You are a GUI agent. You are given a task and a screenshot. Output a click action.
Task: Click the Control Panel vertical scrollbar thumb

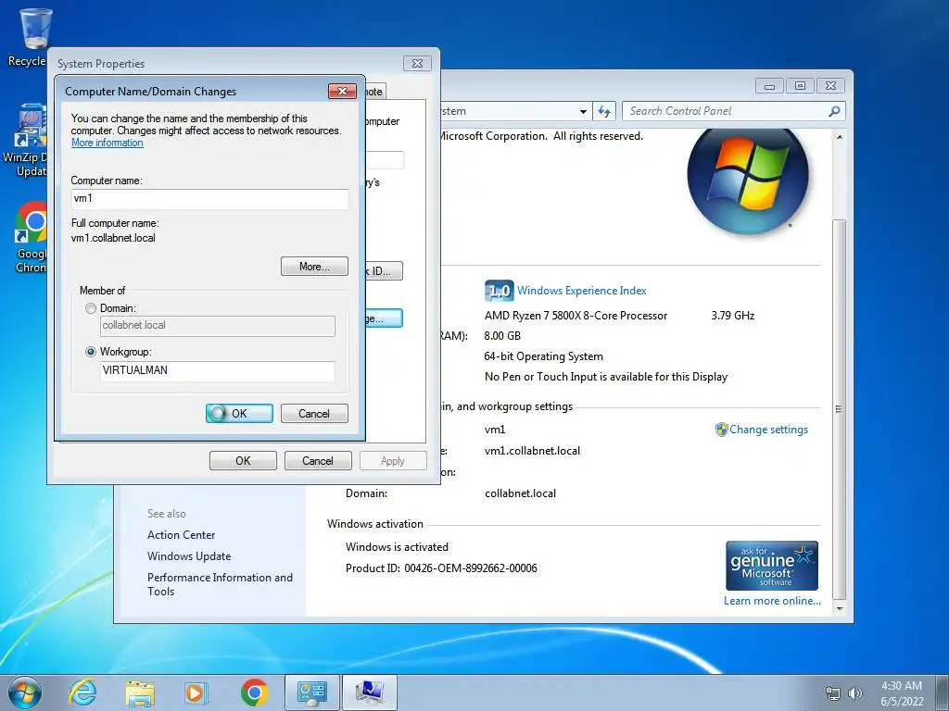(x=840, y=408)
